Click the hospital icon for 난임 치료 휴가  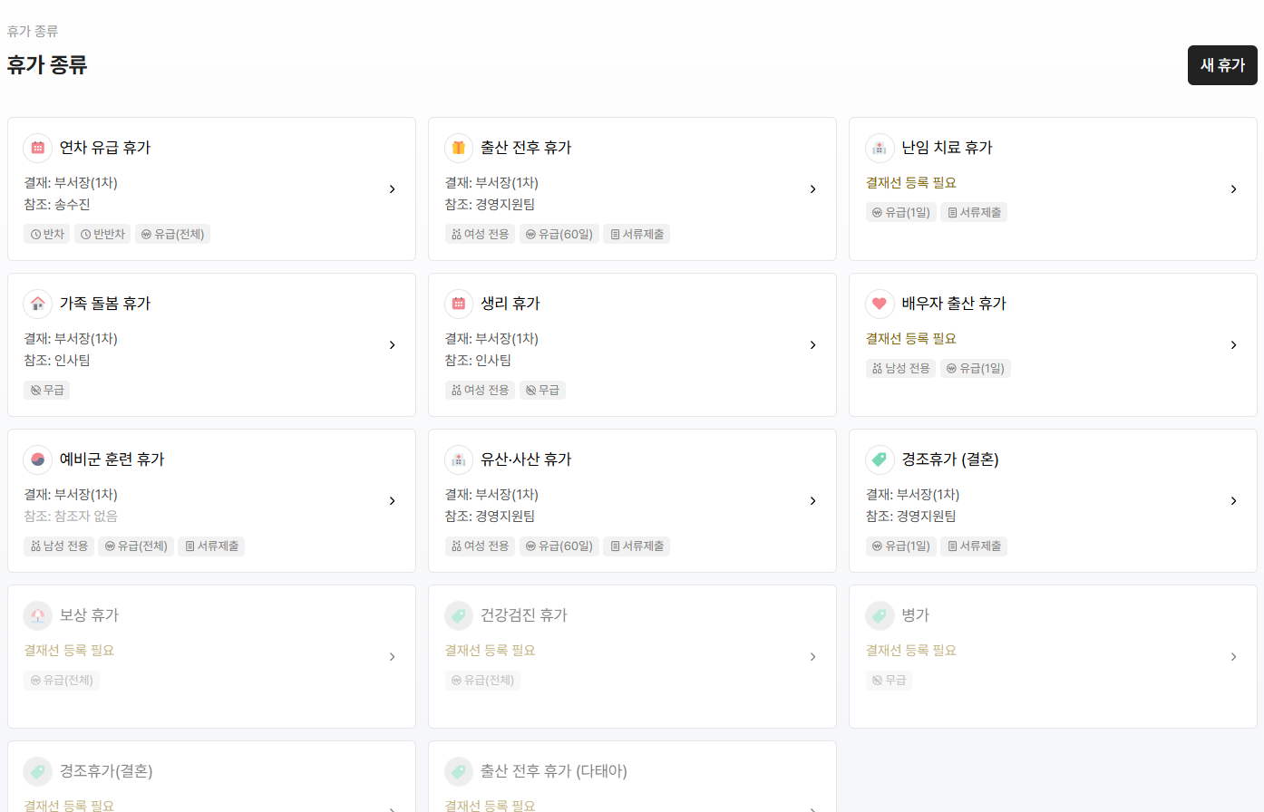click(880, 148)
